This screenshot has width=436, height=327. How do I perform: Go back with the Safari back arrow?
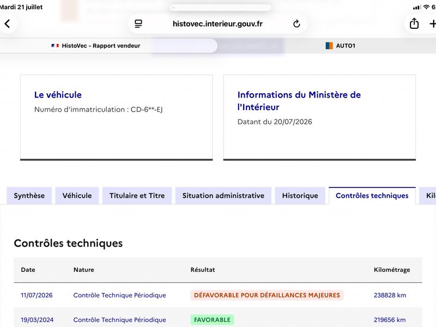(x=8, y=23)
